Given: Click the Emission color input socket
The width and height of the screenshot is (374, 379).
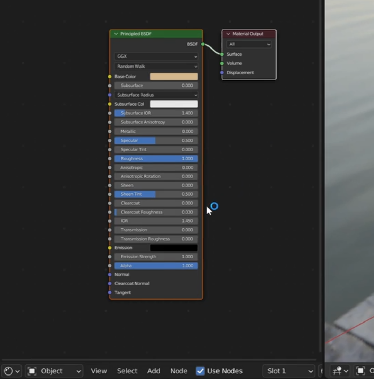Looking at the screenshot, I should [x=110, y=248].
